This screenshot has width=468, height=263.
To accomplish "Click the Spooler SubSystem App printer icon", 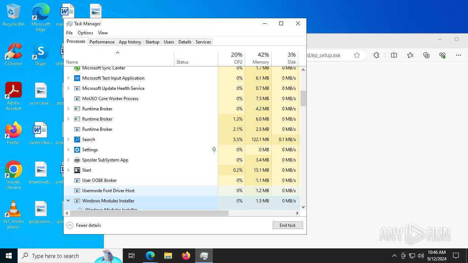I will click(77, 160).
